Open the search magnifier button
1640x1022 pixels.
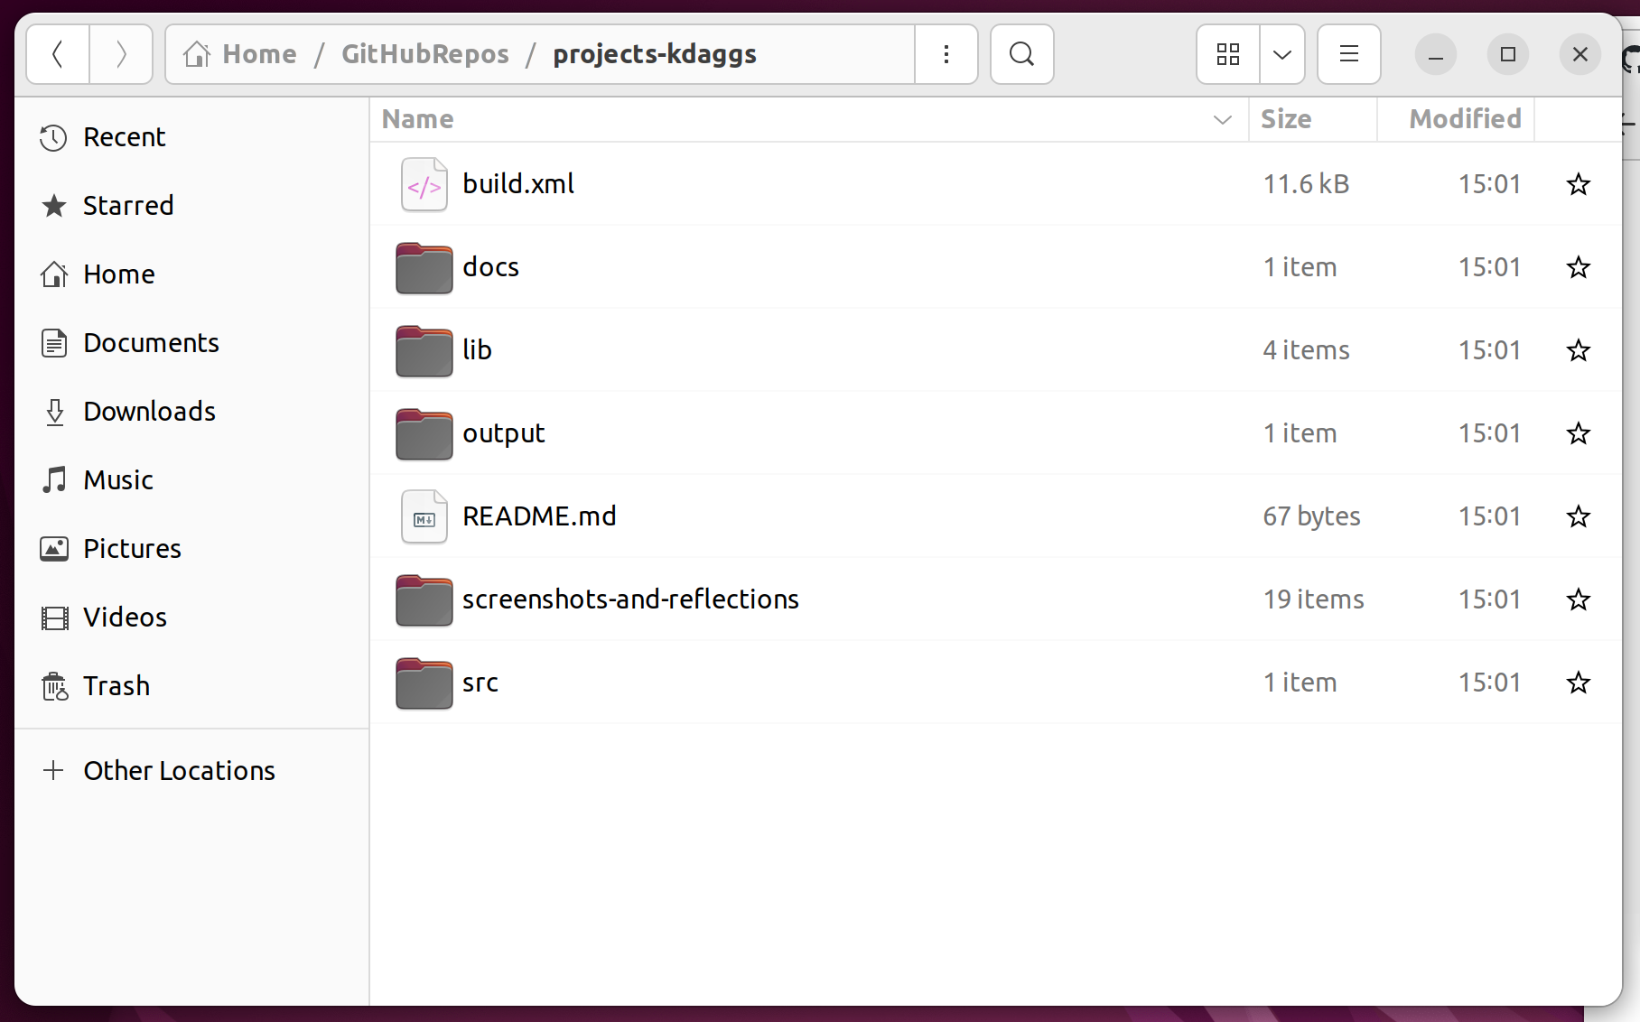click(x=1021, y=54)
